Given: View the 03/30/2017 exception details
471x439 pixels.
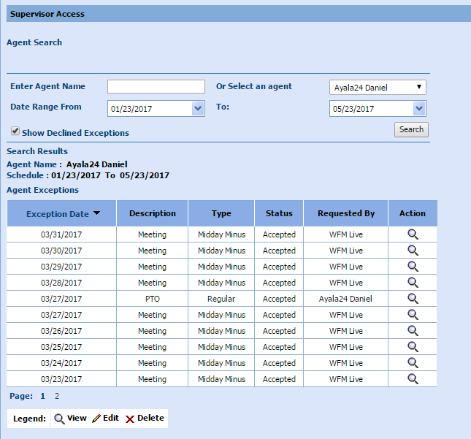Looking at the screenshot, I should [x=413, y=251].
